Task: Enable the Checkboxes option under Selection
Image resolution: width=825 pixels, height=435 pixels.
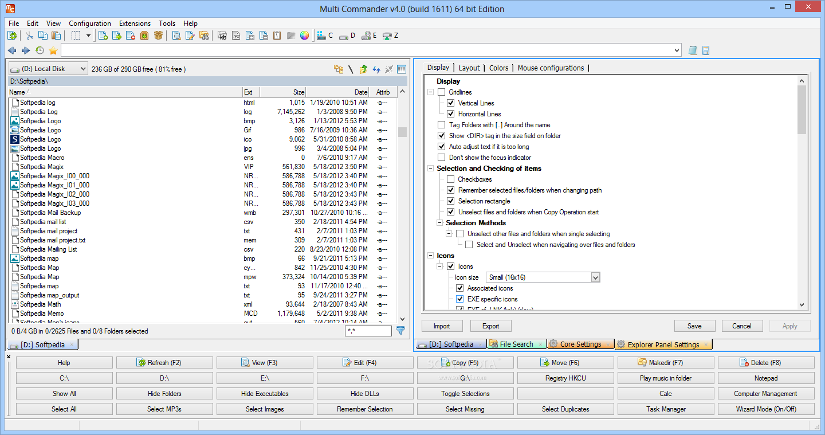Action: click(450, 179)
